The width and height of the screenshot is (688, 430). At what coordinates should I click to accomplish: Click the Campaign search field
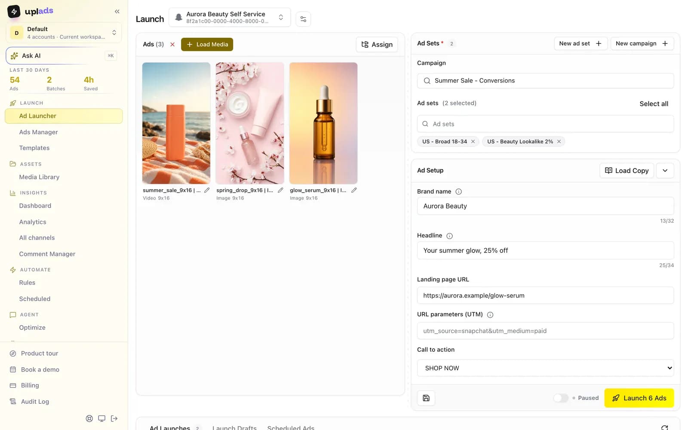click(545, 81)
